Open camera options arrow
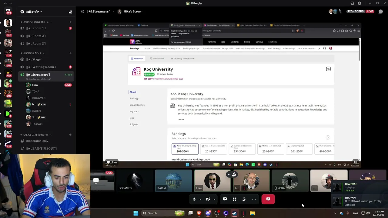This screenshot has width=388, height=218. click(x=214, y=199)
